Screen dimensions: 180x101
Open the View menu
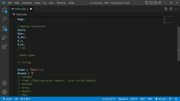[37, 3]
